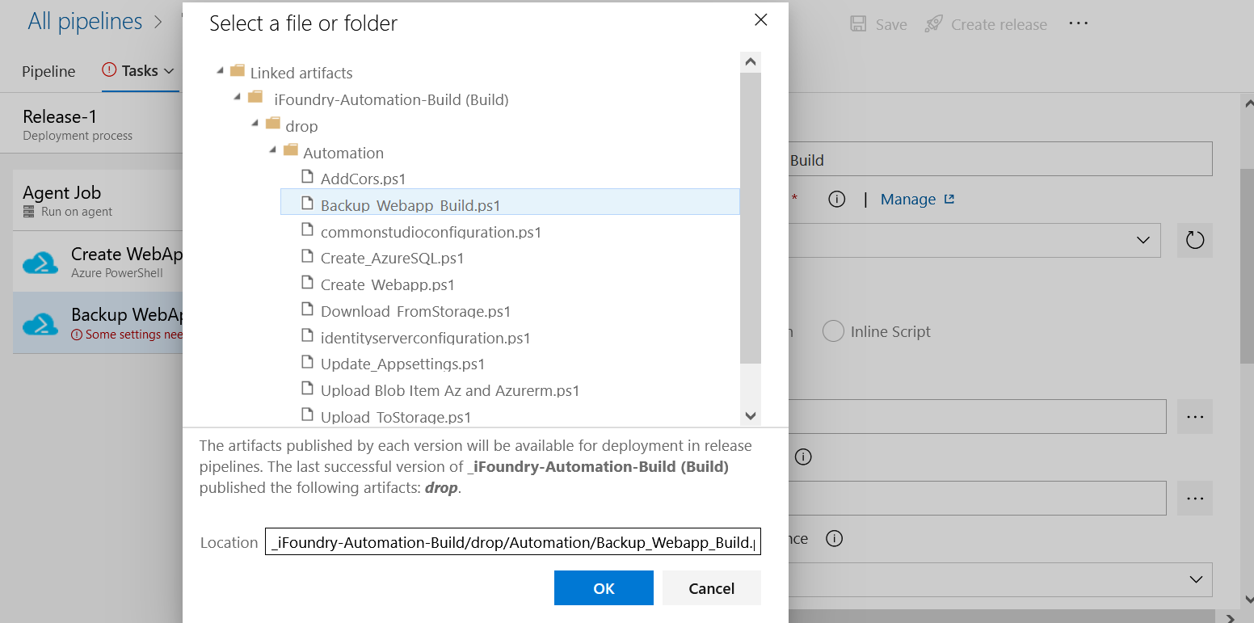Select Upload Blob Item Az and Azurerm.ps1
Image resolution: width=1254 pixels, height=623 pixels.
[x=450, y=391]
